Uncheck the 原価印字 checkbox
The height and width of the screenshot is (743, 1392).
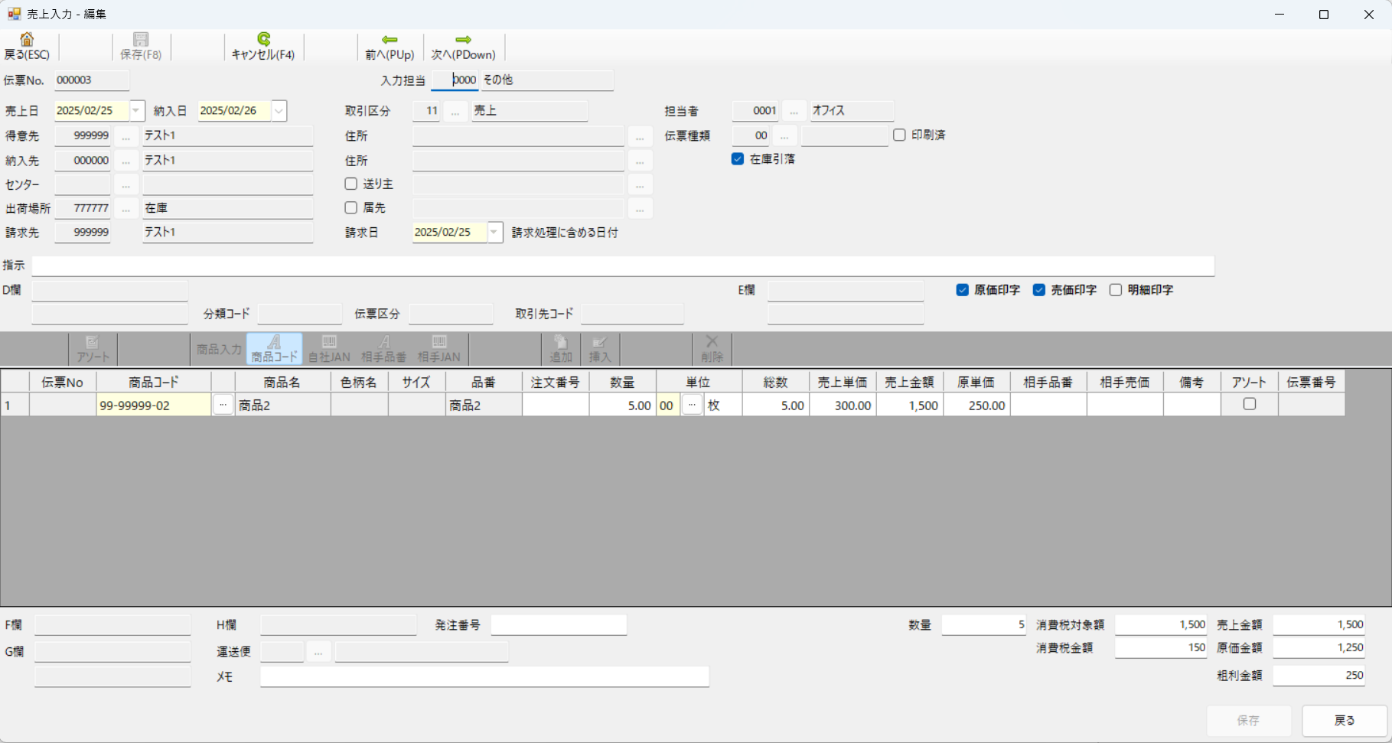pyautogui.click(x=963, y=290)
